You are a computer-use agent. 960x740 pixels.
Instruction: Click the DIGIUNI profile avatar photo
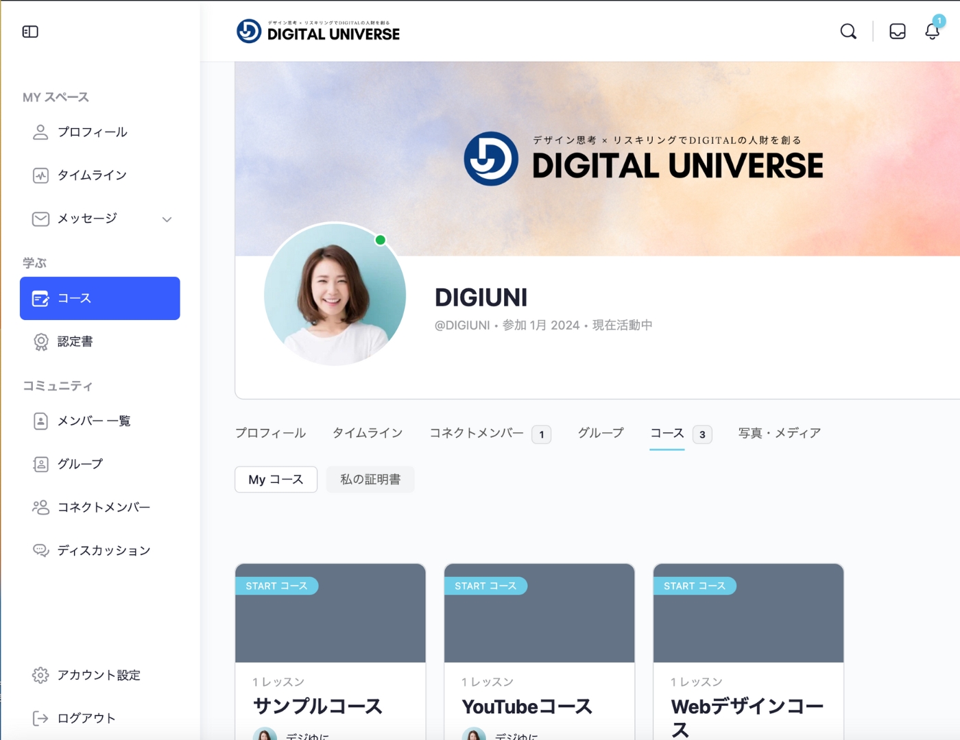pyautogui.click(x=335, y=294)
